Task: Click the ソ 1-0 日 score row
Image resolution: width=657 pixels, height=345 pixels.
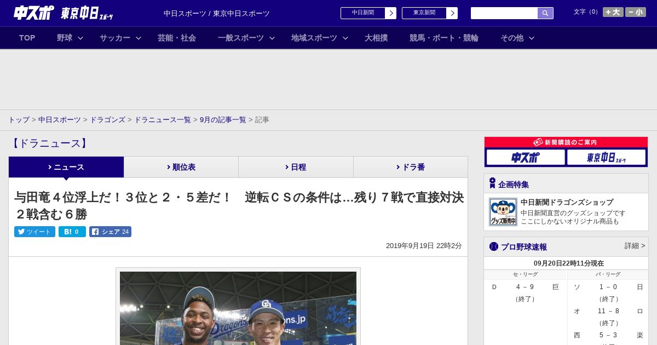Action: point(608,287)
